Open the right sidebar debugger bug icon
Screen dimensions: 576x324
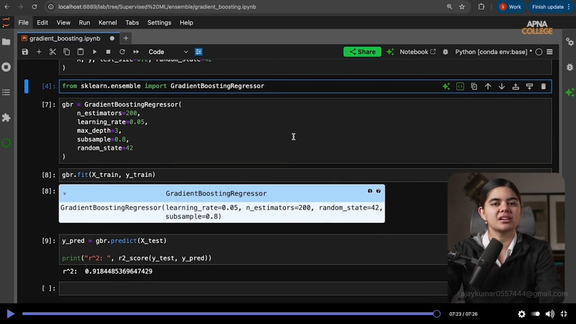tap(570, 67)
